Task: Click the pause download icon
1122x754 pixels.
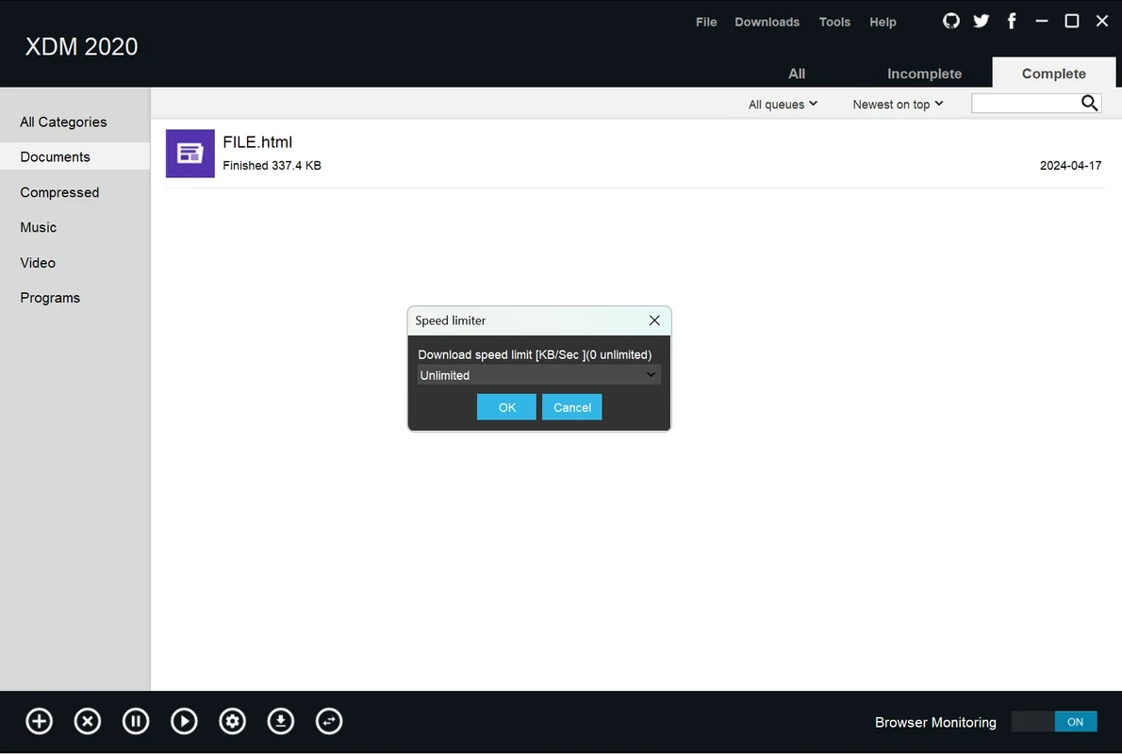Action: click(136, 721)
